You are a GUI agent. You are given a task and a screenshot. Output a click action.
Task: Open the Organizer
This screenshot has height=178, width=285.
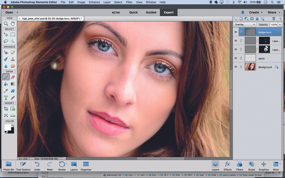[86, 165]
